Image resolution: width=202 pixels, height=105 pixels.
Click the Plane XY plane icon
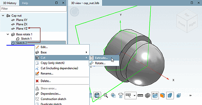point(13,20)
